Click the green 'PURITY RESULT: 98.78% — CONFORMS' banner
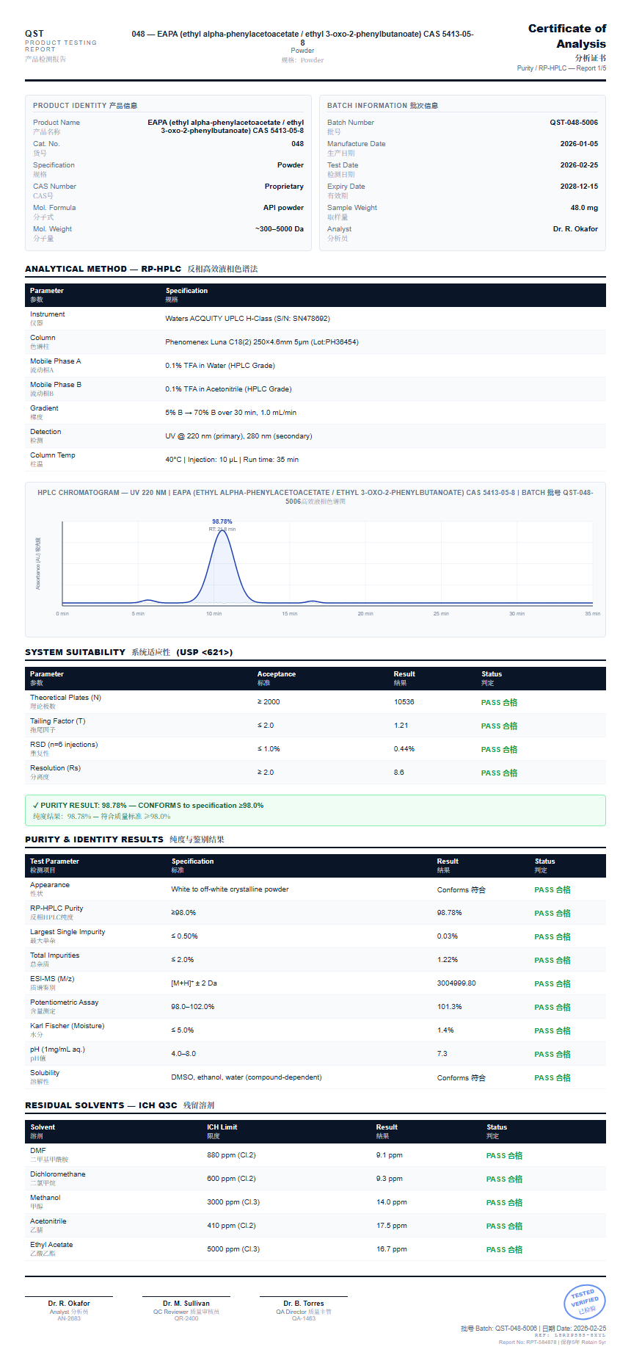 point(315,810)
